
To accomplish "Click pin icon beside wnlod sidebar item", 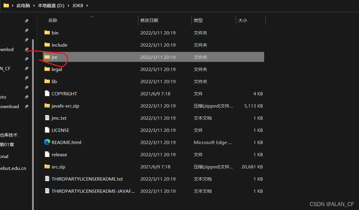I will click(x=26, y=50).
